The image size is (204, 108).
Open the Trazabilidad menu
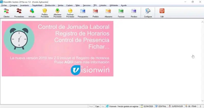37,5
